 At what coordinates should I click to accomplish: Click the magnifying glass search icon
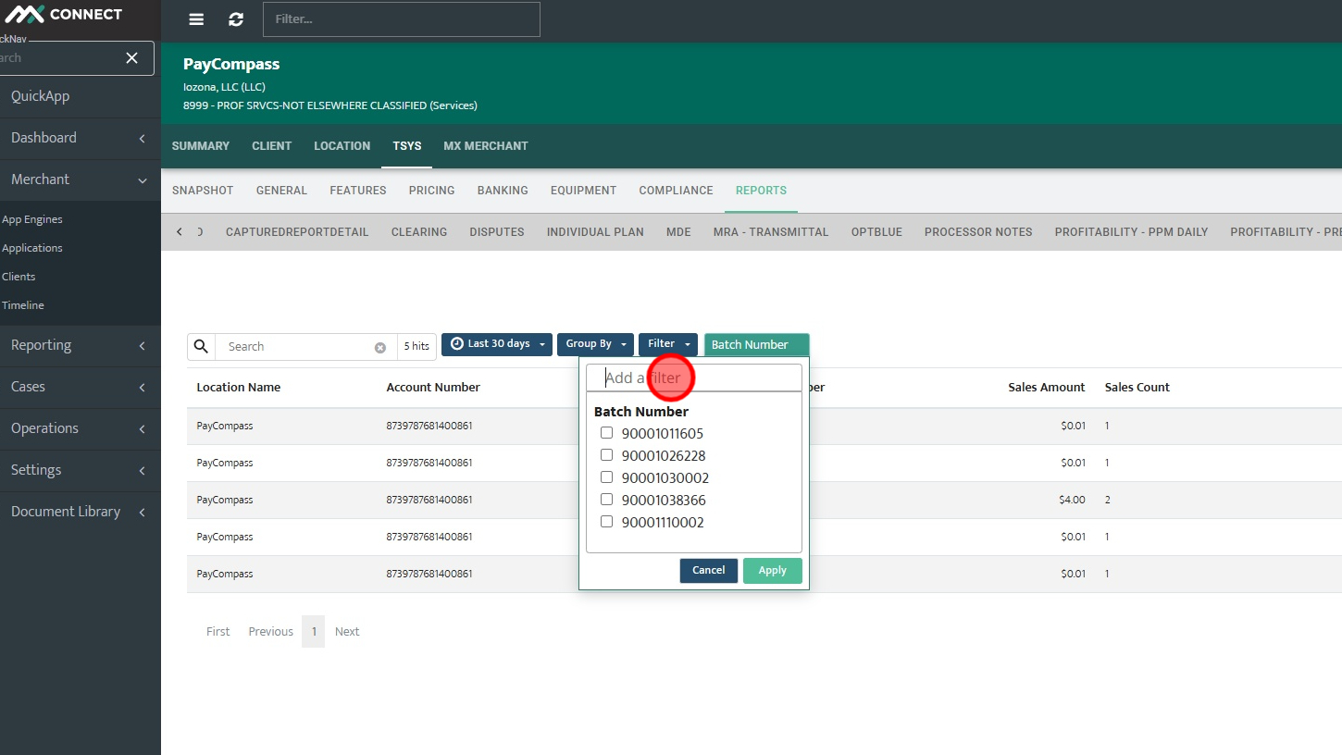(x=202, y=346)
